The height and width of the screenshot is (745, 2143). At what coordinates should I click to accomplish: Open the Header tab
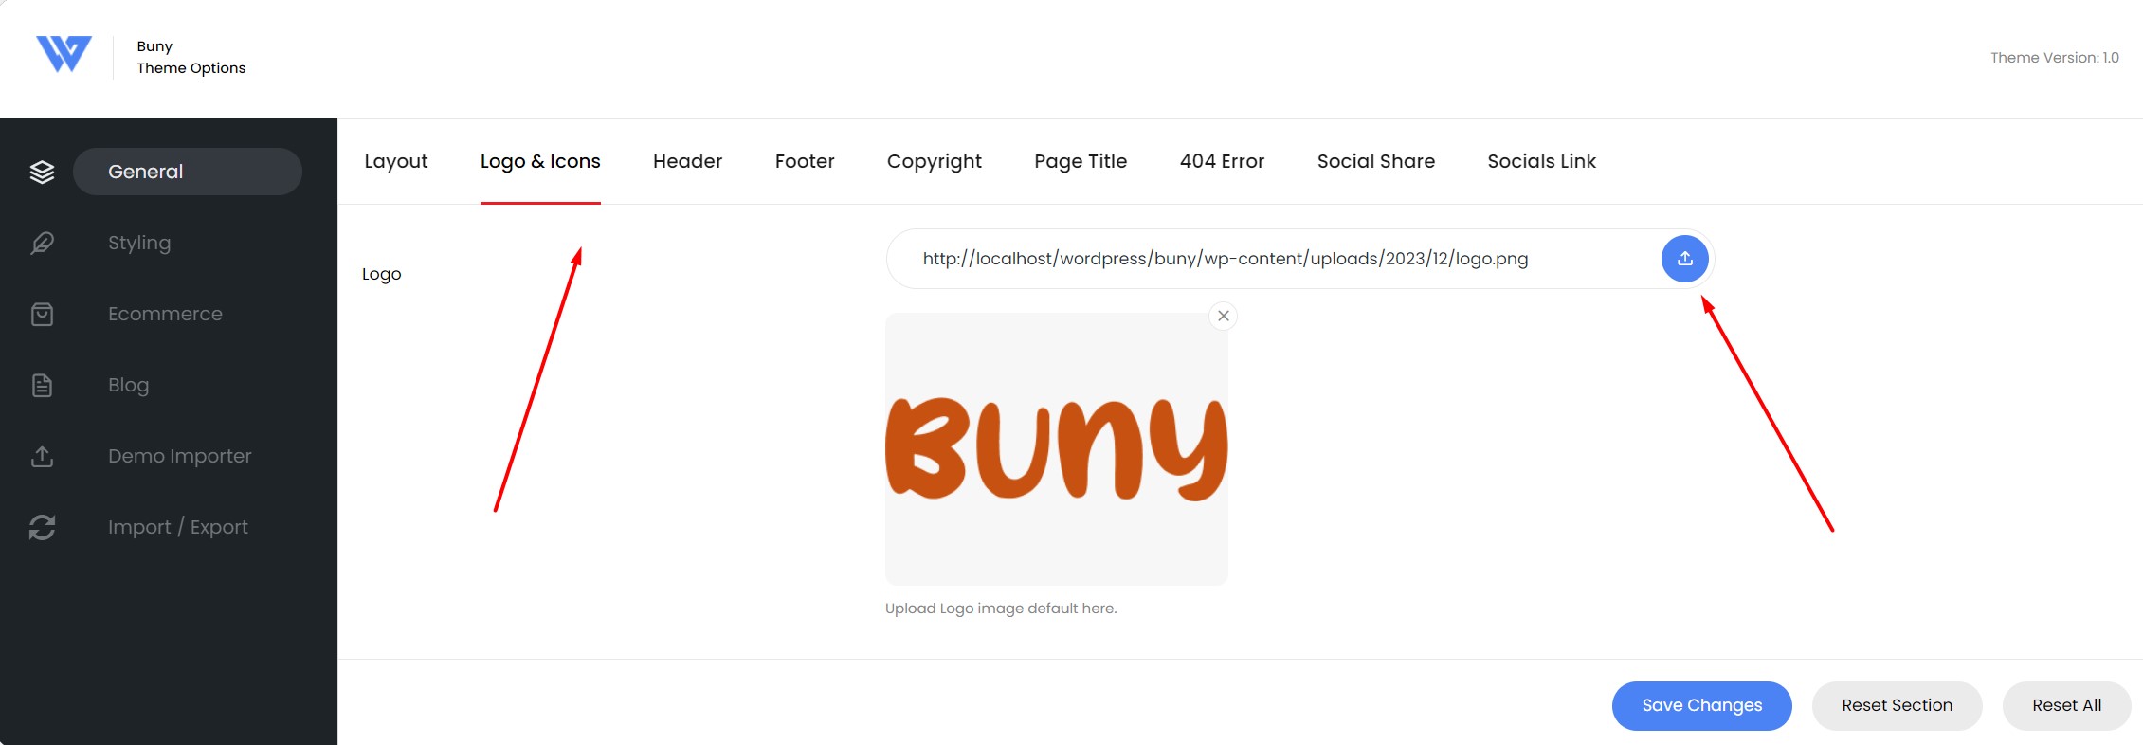tap(687, 161)
